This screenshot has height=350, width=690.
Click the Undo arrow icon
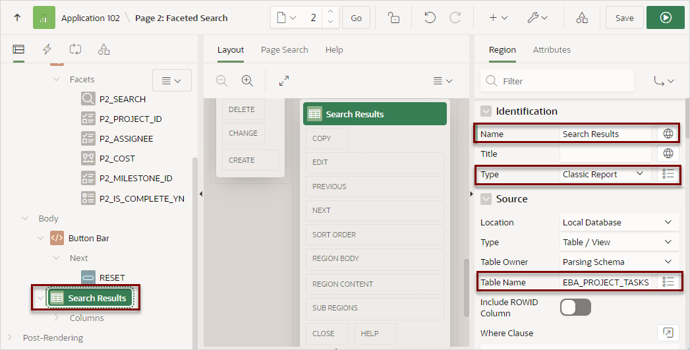click(430, 18)
